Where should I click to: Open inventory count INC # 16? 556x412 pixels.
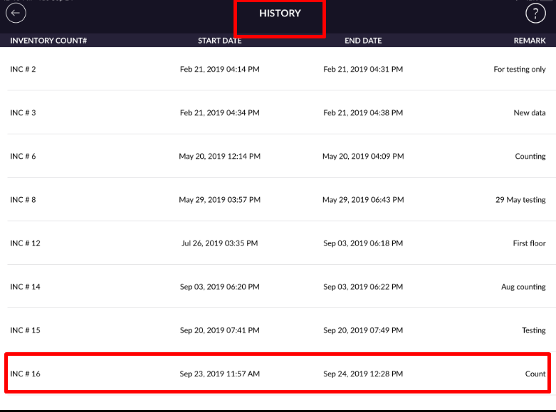25,374
